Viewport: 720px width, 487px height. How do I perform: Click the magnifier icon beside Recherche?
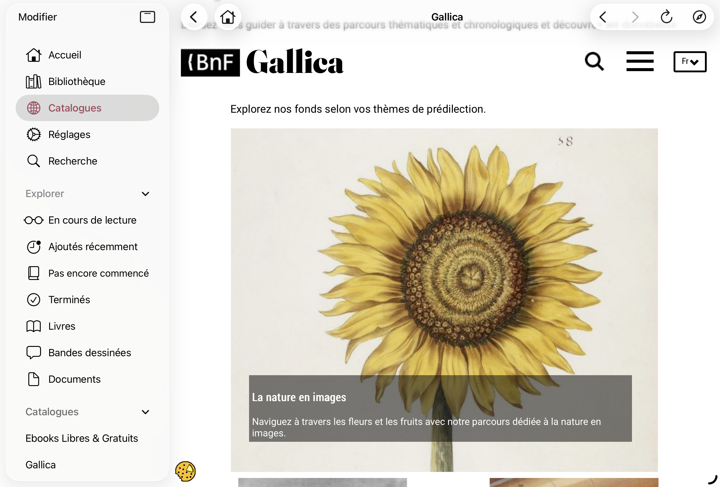tap(33, 161)
